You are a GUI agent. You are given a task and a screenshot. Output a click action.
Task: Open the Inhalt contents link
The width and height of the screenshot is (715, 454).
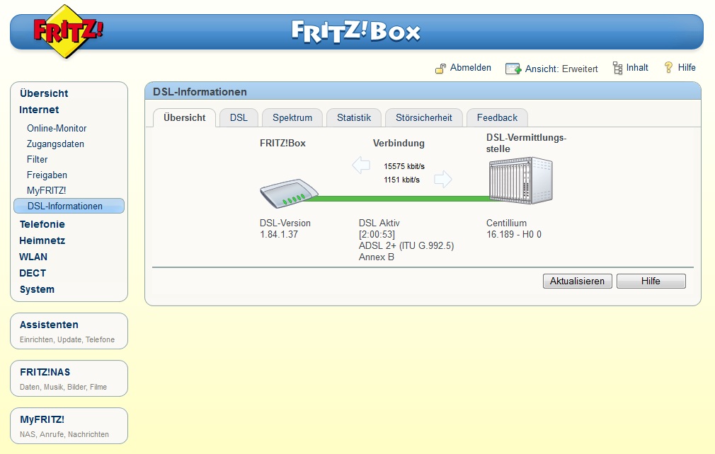(x=637, y=67)
